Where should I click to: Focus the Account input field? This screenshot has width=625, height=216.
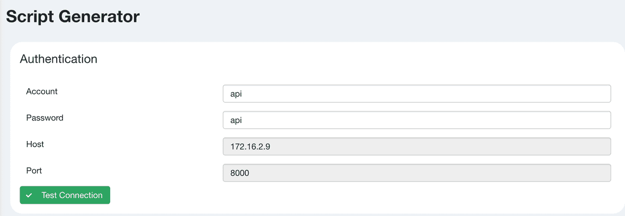click(417, 93)
